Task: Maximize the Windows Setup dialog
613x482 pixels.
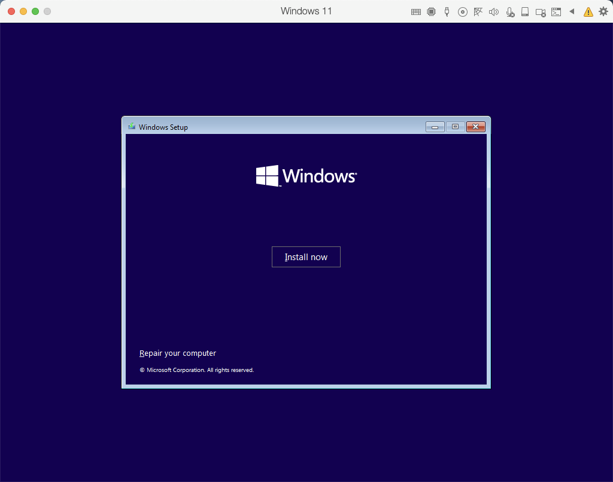Action: tap(455, 127)
